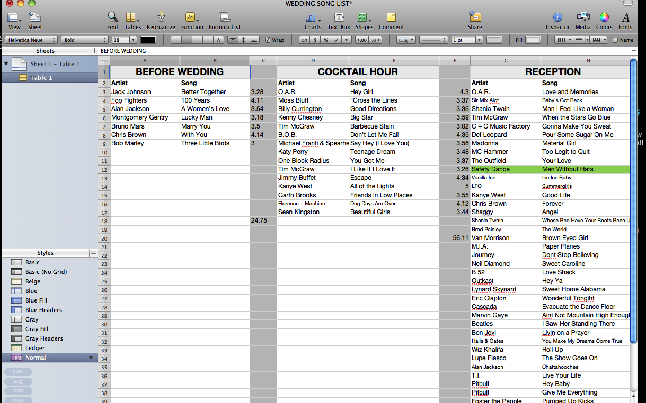Add a Comment
646x403 pixels.
coord(391,20)
